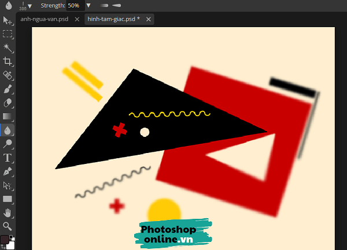Open the Strength slider dropdown arrow
Image resolution: width=347 pixels, height=250 pixels.
88,5
